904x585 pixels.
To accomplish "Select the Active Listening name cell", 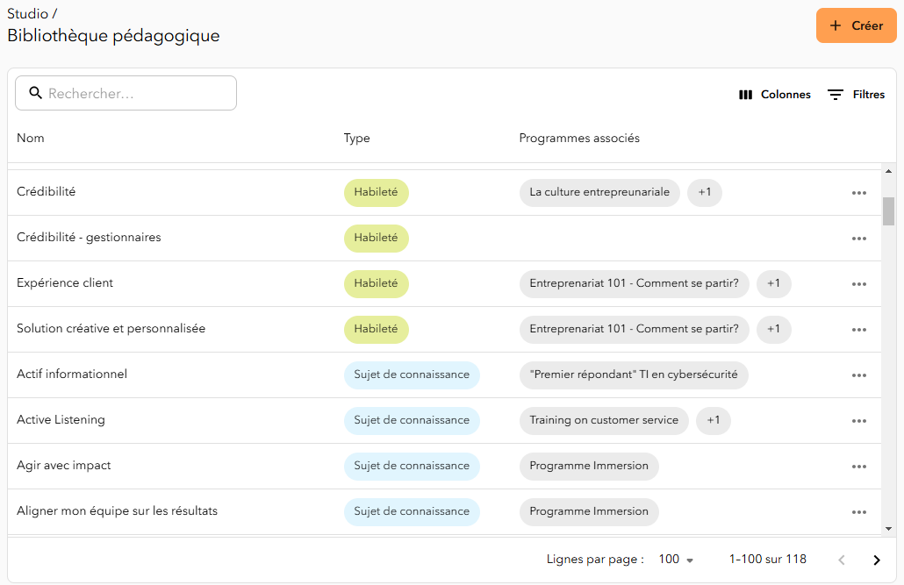I will click(x=61, y=419).
